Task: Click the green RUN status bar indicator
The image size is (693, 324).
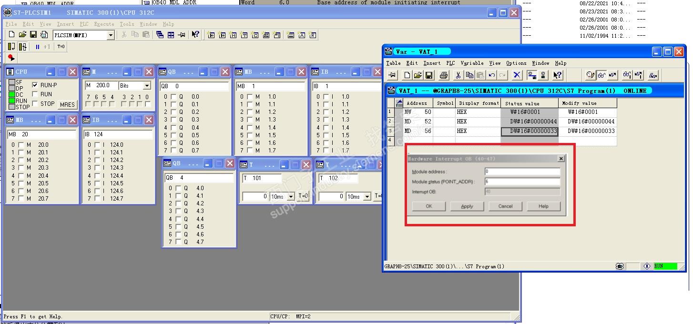Action: pyautogui.click(x=665, y=266)
